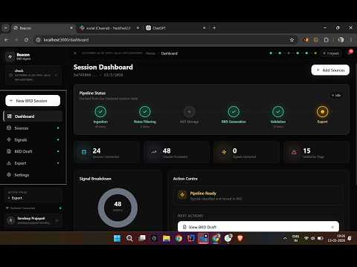Click the Pipeline Ready status icon
The height and width of the screenshot is (267, 357).
pos(182,195)
